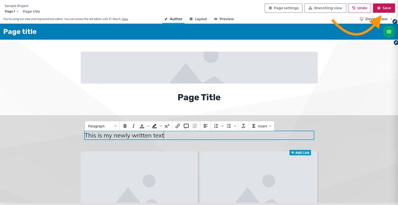The image size is (398, 205).
Task: Apply numbered list
Action: (216, 126)
